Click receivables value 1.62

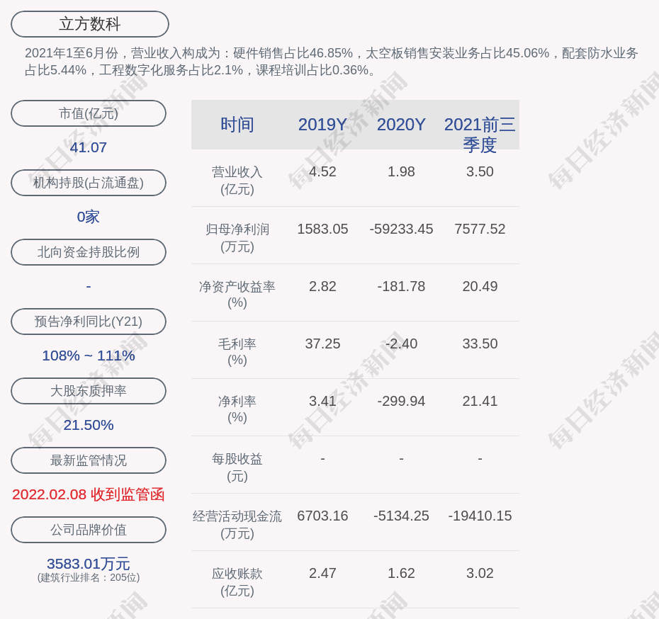(401, 574)
